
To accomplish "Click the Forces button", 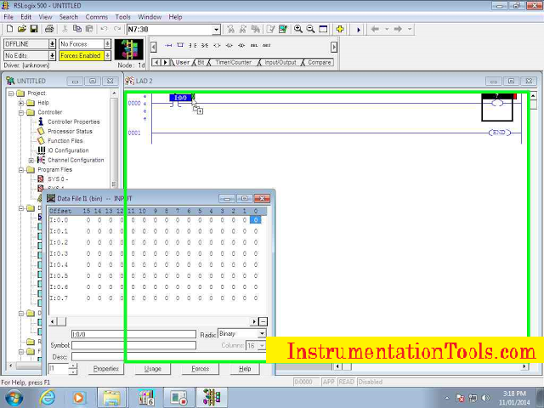I will click(x=201, y=369).
